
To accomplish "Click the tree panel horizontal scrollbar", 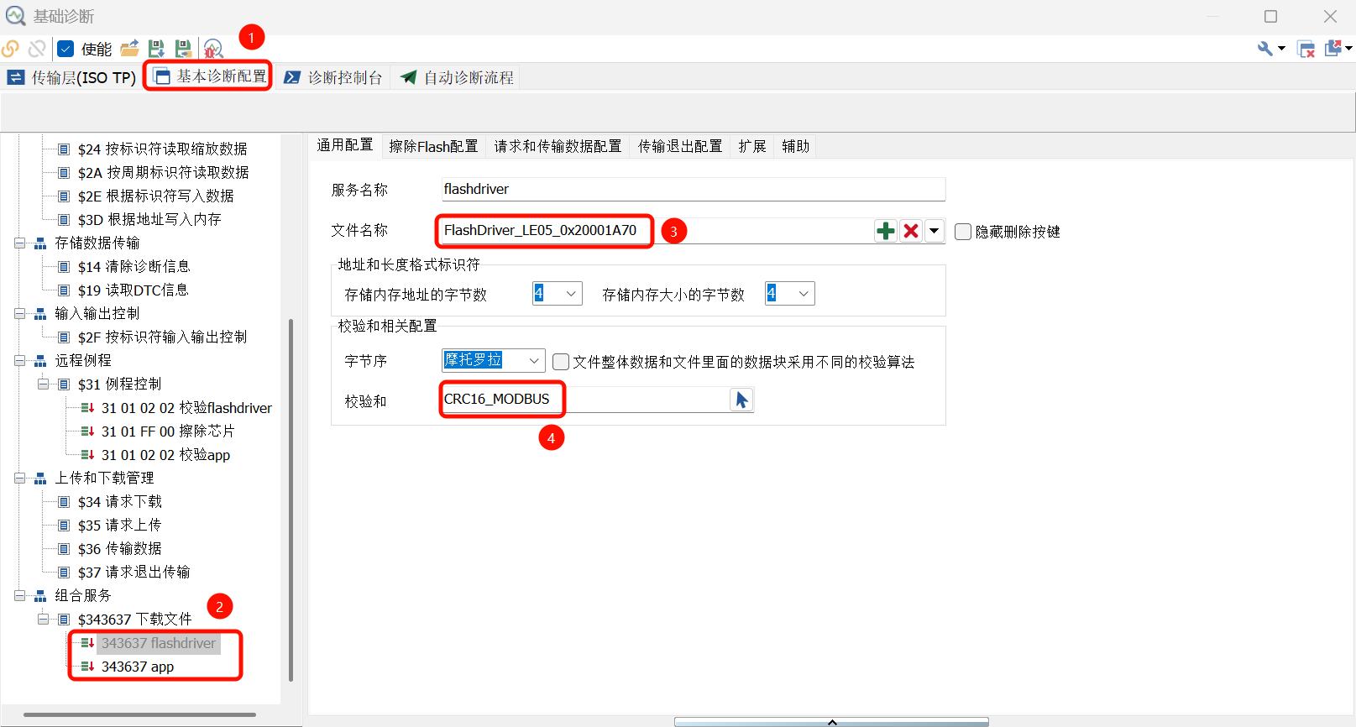I will point(139,715).
